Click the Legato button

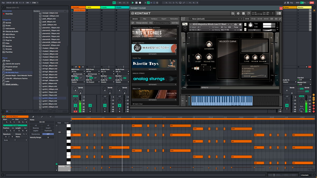coord(36,131)
